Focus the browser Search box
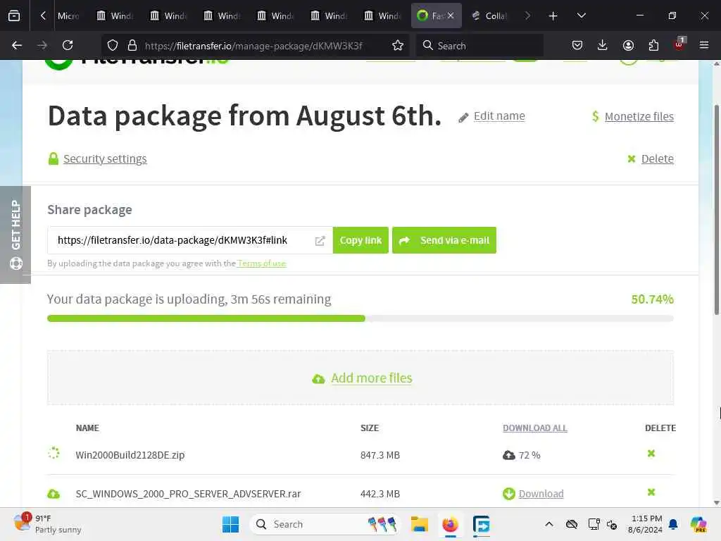The width and height of the screenshot is (721, 541). 479,46
